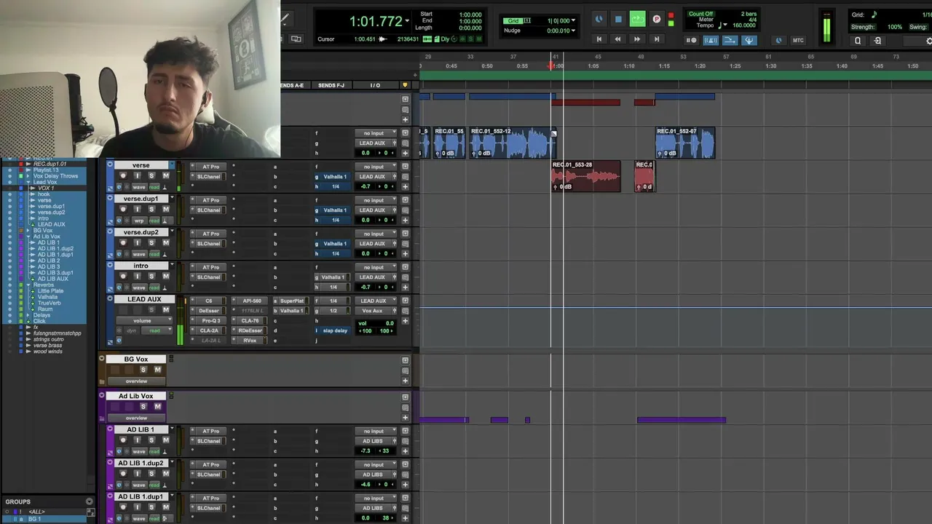Solo the Ad Lib Vox folder track

click(x=143, y=406)
